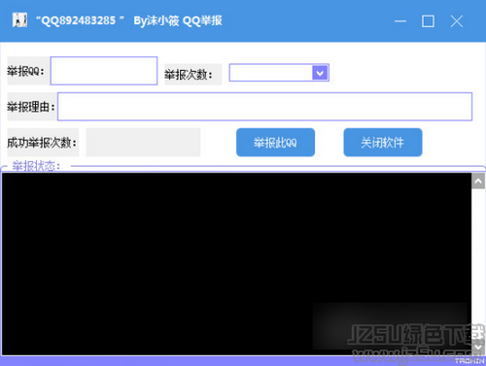
Task: Click the 成功举报次数: label
Action: click(x=42, y=143)
